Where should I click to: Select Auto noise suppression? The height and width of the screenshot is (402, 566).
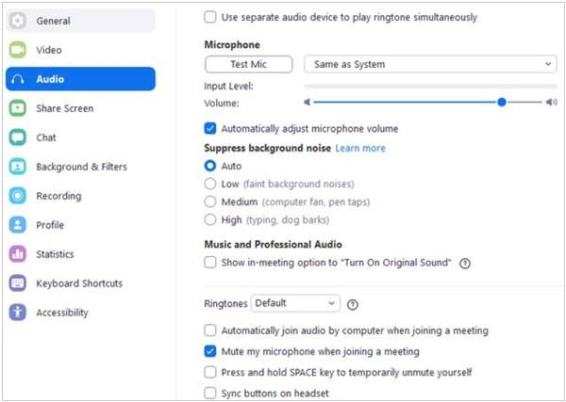click(x=210, y=166)
